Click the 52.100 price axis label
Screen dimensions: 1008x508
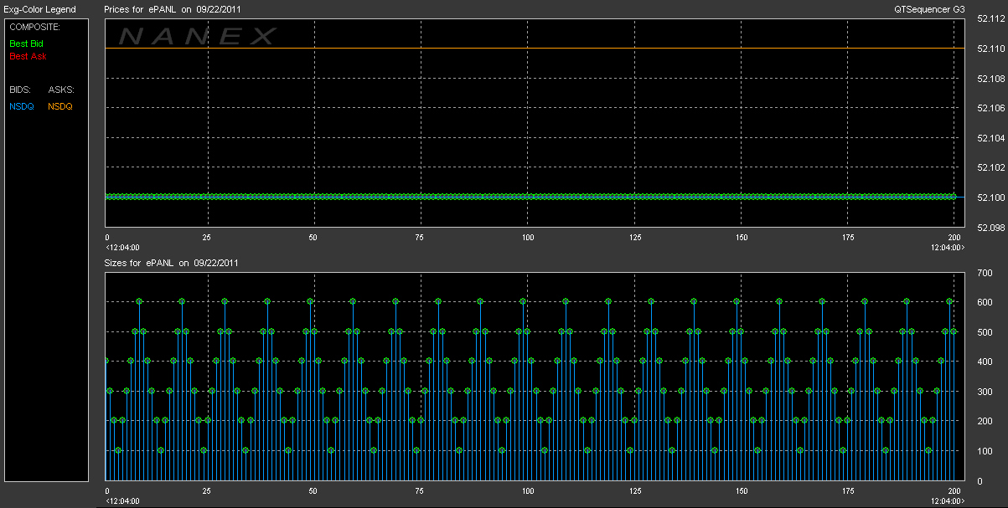click(x=991, y=198)
